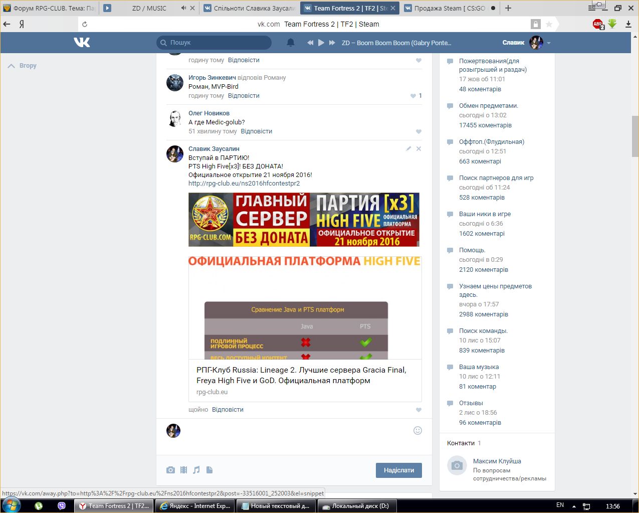Screen dimensions: 639x513
Task: Delete Славик Заусалин's comment
Action: [x=418, y=148]
